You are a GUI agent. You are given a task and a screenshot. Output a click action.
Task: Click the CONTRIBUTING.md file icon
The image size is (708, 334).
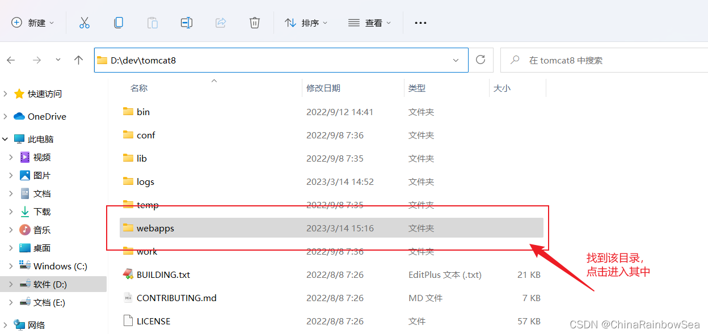pyautogui.click(x=128, y=297)
